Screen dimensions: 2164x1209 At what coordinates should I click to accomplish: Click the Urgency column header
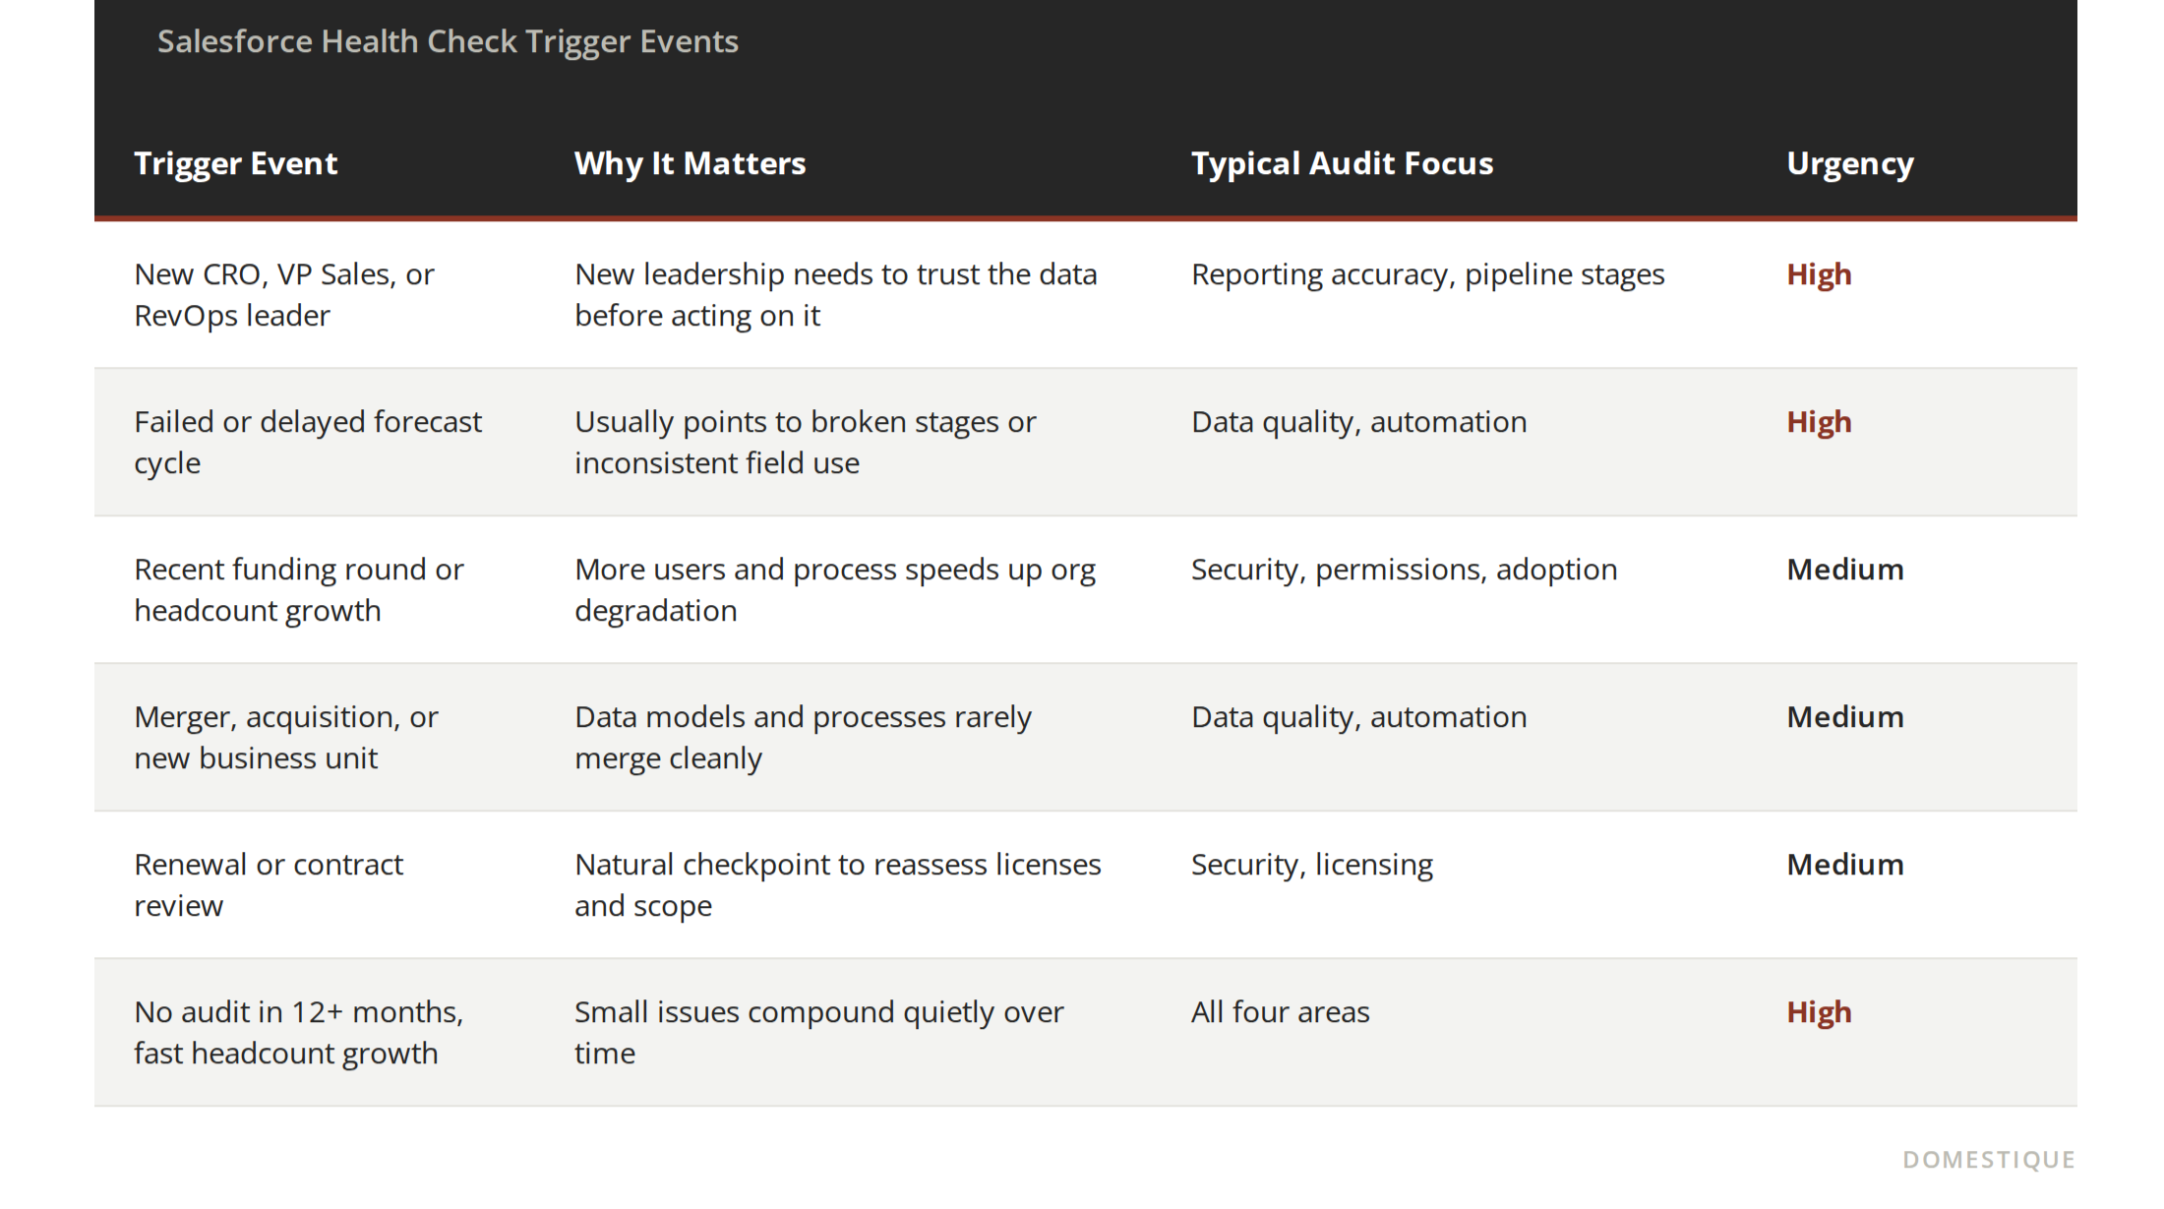pos(1849,163)
